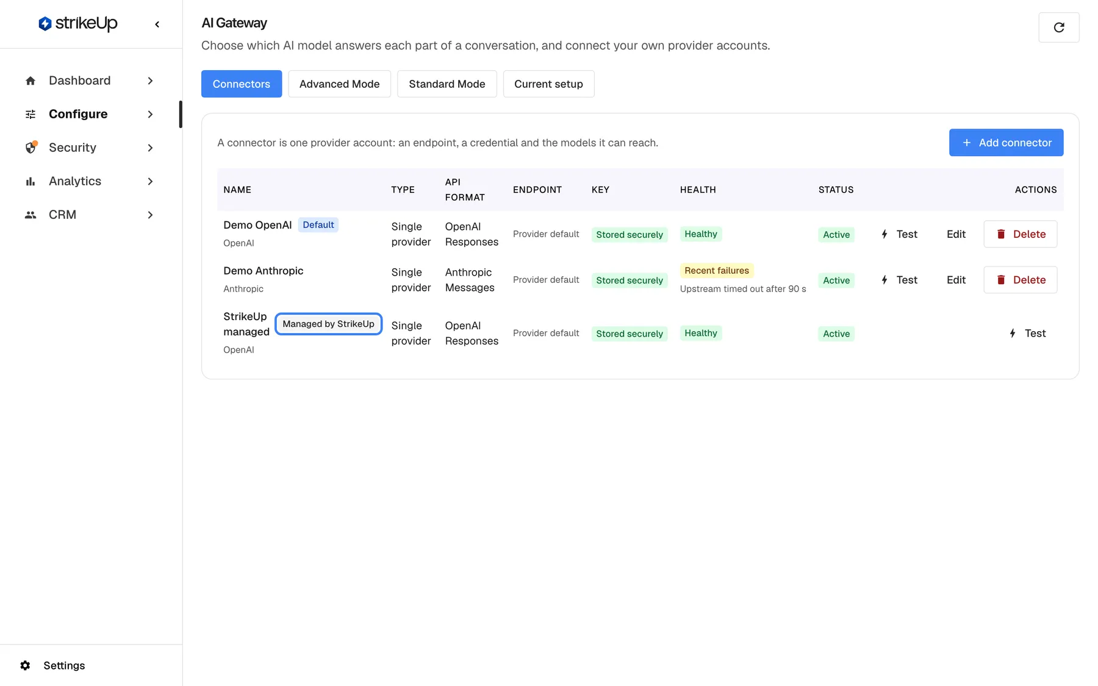The height and width of the screenshot is (686, 1098).
Task: Test the StrikeUp managed connector
Action: 1027,333
